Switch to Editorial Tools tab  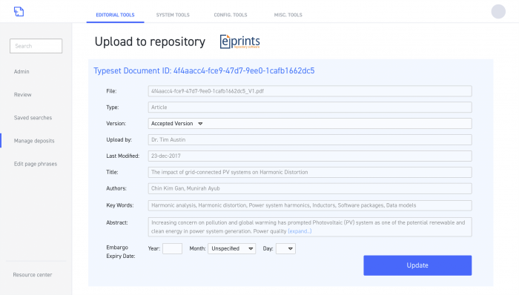point(115,15)
